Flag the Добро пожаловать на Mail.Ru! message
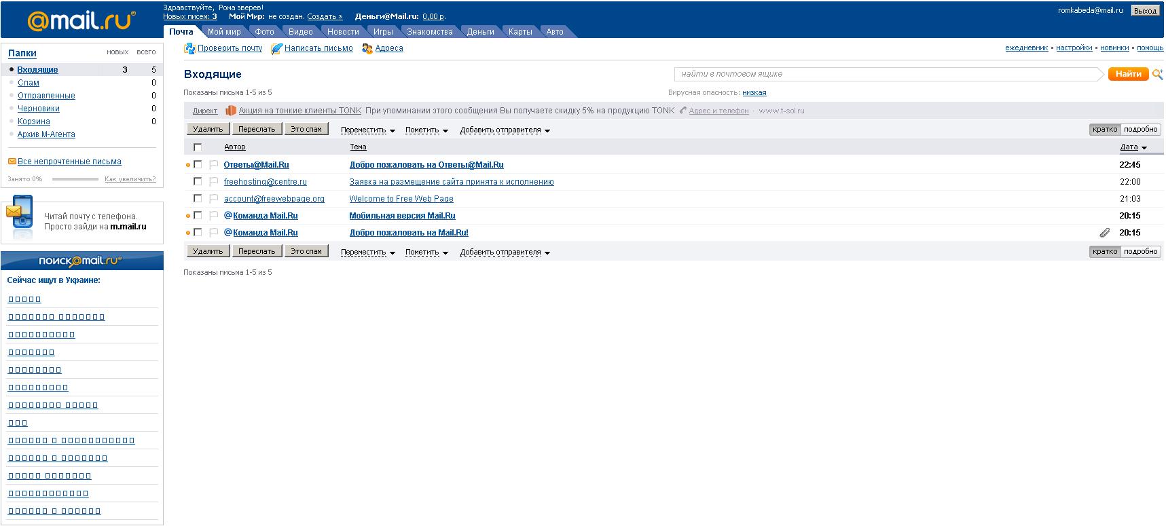 click(x=213, y=233)
